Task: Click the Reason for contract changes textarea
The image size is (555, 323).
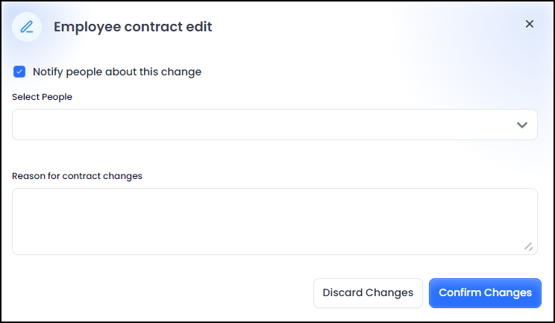Action: coord(275,221)
